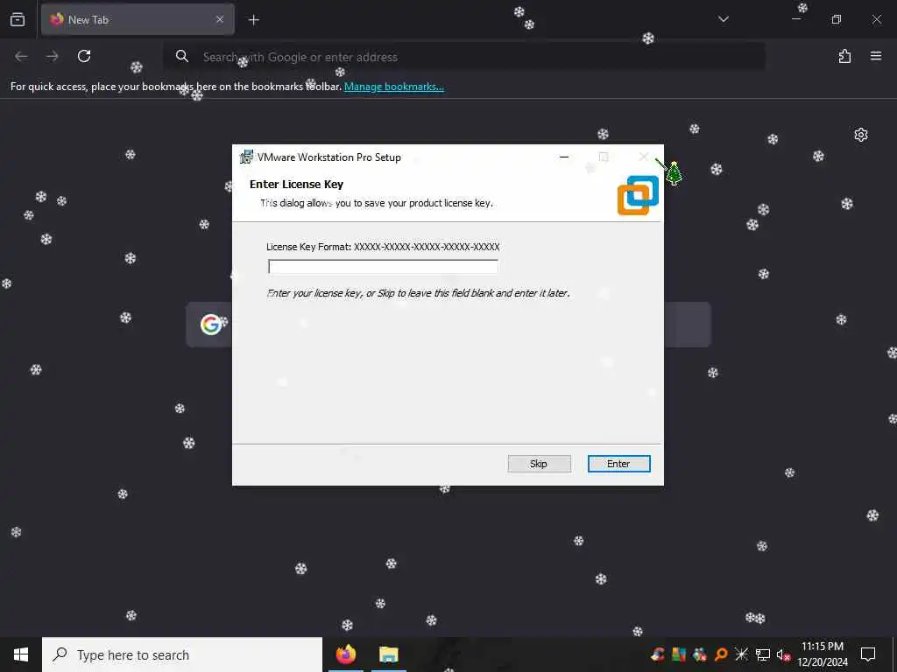The image size is (897, 672).
Task: Click the Christmas tree desktop icon
Action: tap(674, 173)
